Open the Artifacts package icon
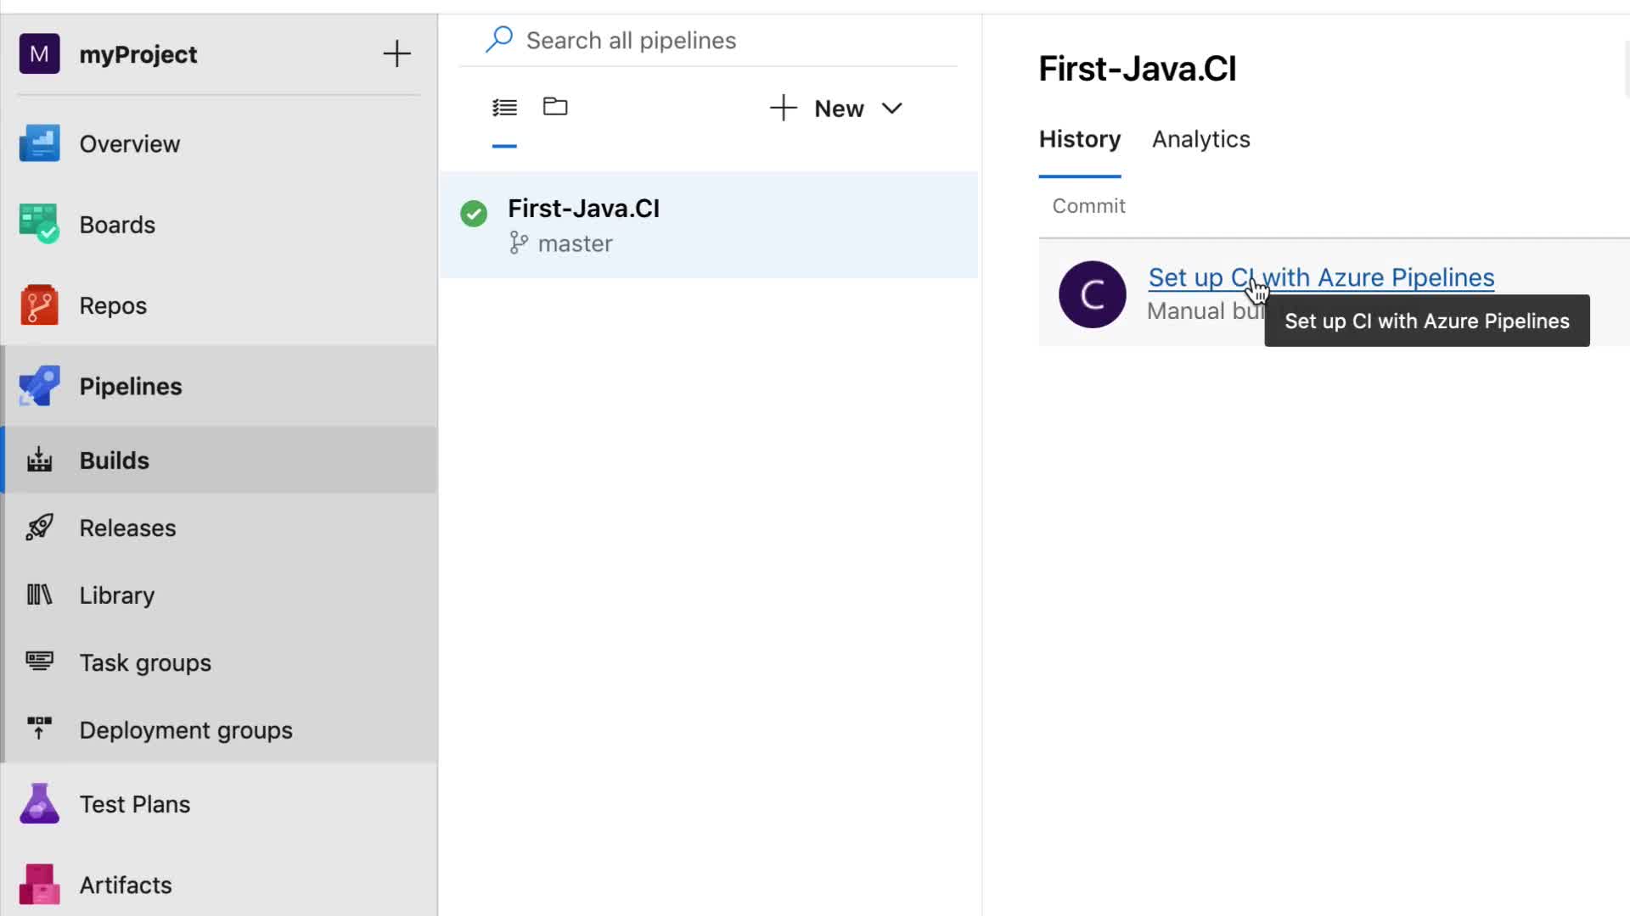Image resolution: width=1630 pixels, height=916 pixels. pos(39,884)
